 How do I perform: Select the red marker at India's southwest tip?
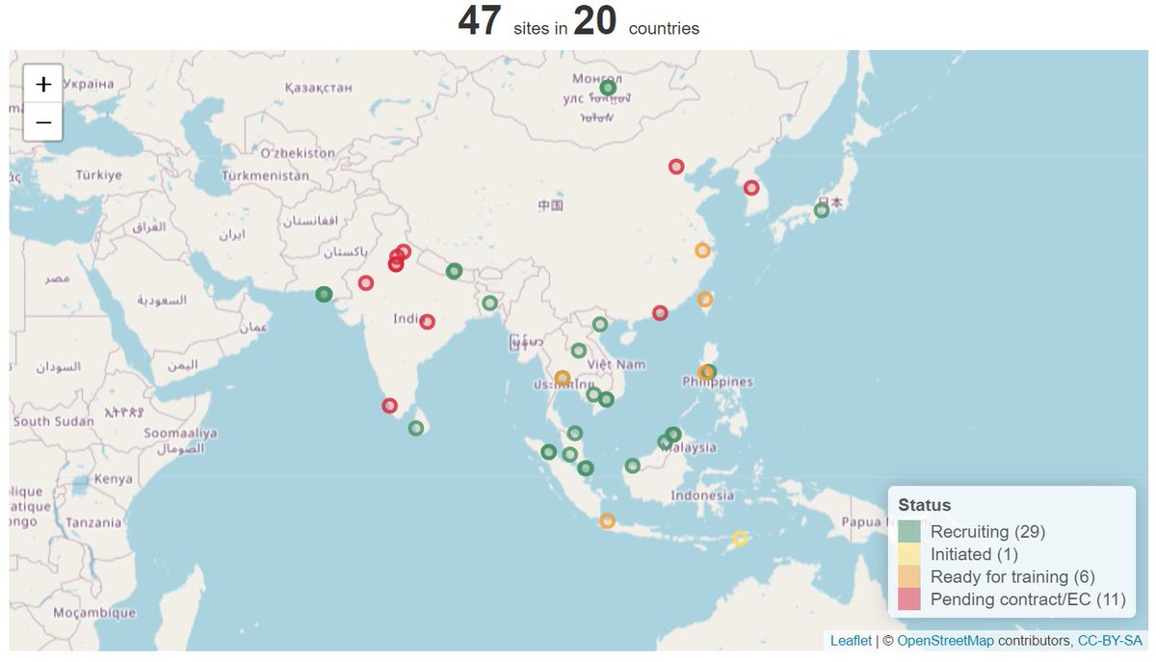click(389, 406)
